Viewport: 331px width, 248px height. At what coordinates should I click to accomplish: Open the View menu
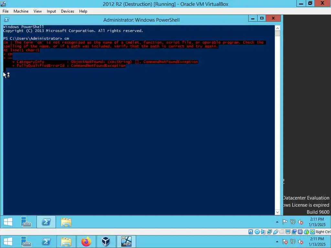pyautogui.click(x=37, y=11)
